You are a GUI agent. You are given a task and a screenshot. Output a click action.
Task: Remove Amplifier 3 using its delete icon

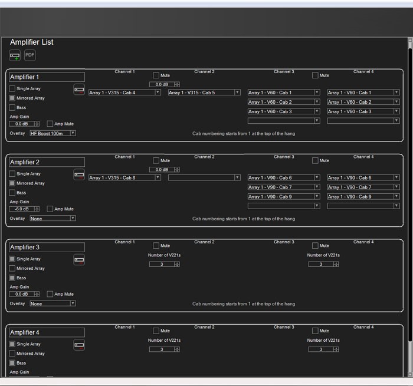79,260
